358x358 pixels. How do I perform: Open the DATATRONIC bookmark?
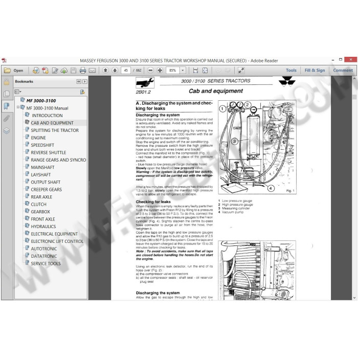(x=44, y=256)
